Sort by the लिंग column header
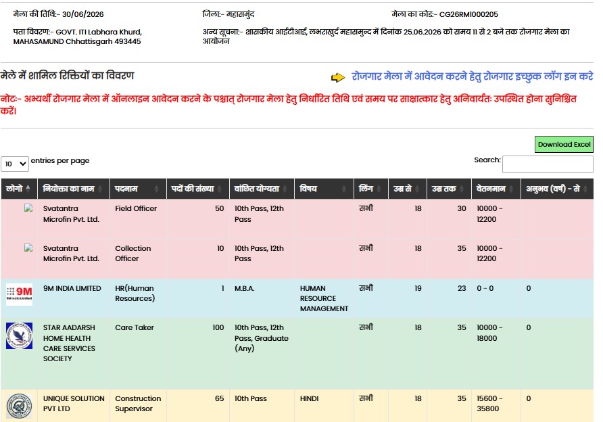Viewport: 603px width, 422px height. pyautogui.click(x=370, y=189)
